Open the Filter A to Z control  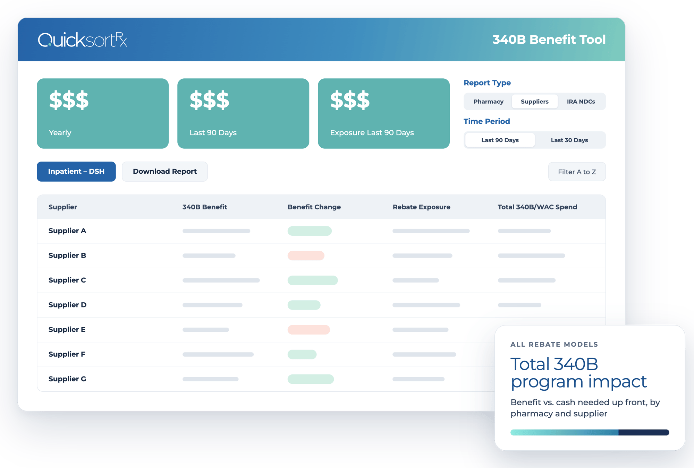click(577, 172)
